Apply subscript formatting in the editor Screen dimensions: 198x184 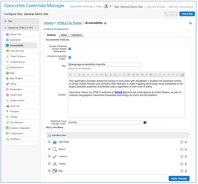click(x=88, y=74)
